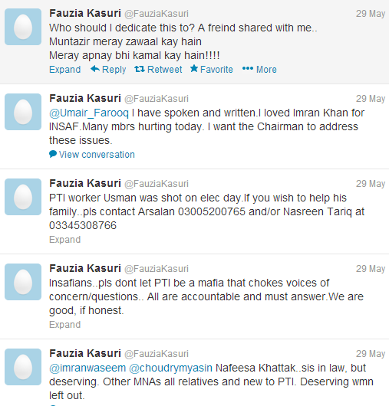389x406 pixels.
Task: Click the @FauziaKasuri handle on the Nafeesa Khattak tweet
Action: pos(157,354)
